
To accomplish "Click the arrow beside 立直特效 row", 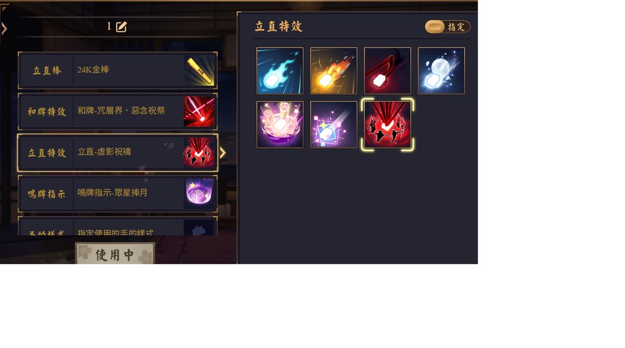I will point(223,153).
